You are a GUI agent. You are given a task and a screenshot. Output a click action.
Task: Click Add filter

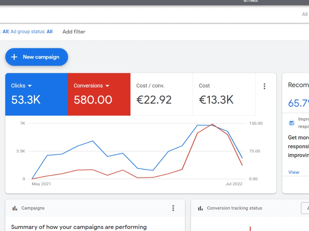74,32
